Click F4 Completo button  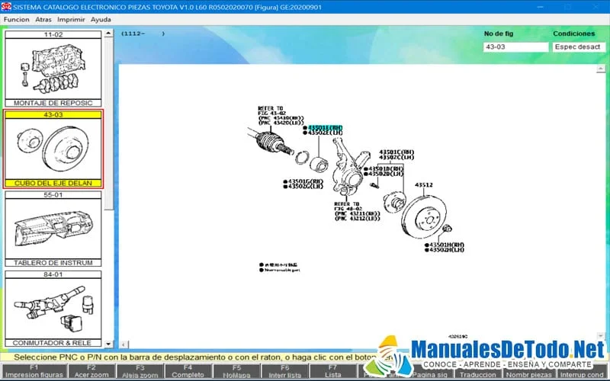188,371
